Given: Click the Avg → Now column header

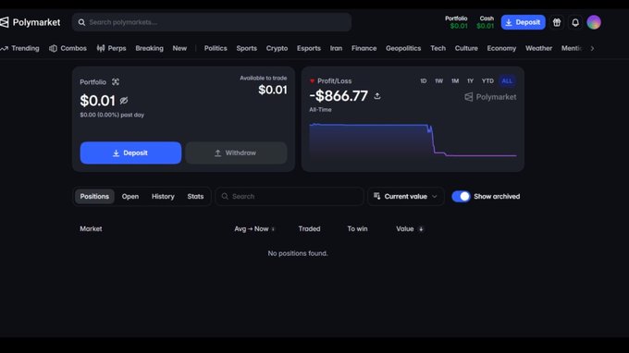Looking at the screenshot, I should pyautogui.click(x=251, y=229).
